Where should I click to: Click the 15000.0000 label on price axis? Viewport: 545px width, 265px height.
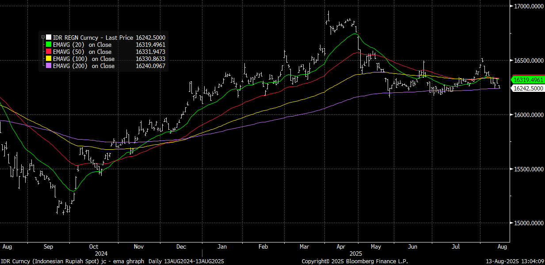point(528,223)
